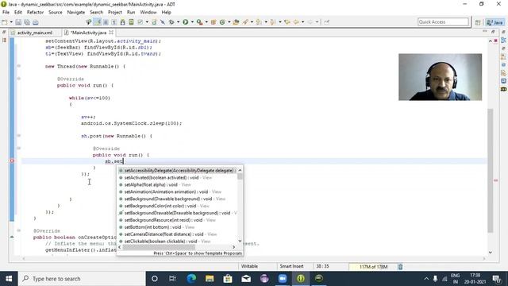Click the Save icon in toolbar
This screenshot has height=286, width=508.
(x=18, y=22)
